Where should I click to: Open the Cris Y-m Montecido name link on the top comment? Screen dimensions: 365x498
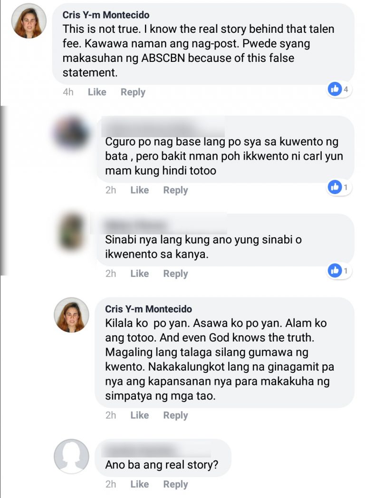[106, 15]
